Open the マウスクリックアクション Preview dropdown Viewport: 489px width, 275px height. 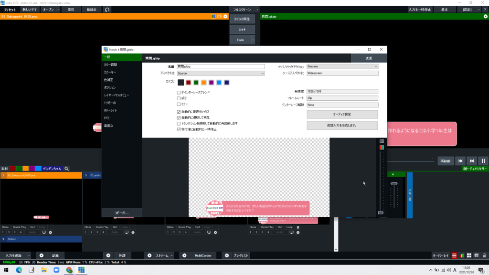(342, 66)
